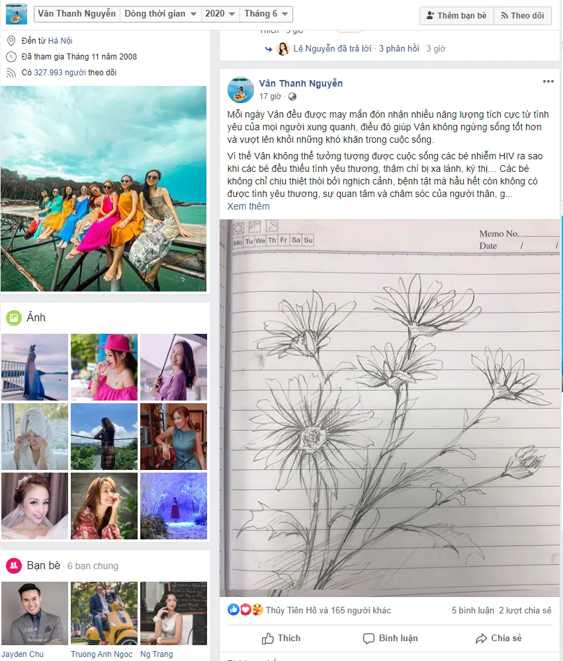Open the pink Bạn bè friends section icon
The width and height of the screenshot is (563, 661).
tap(14, 565)
